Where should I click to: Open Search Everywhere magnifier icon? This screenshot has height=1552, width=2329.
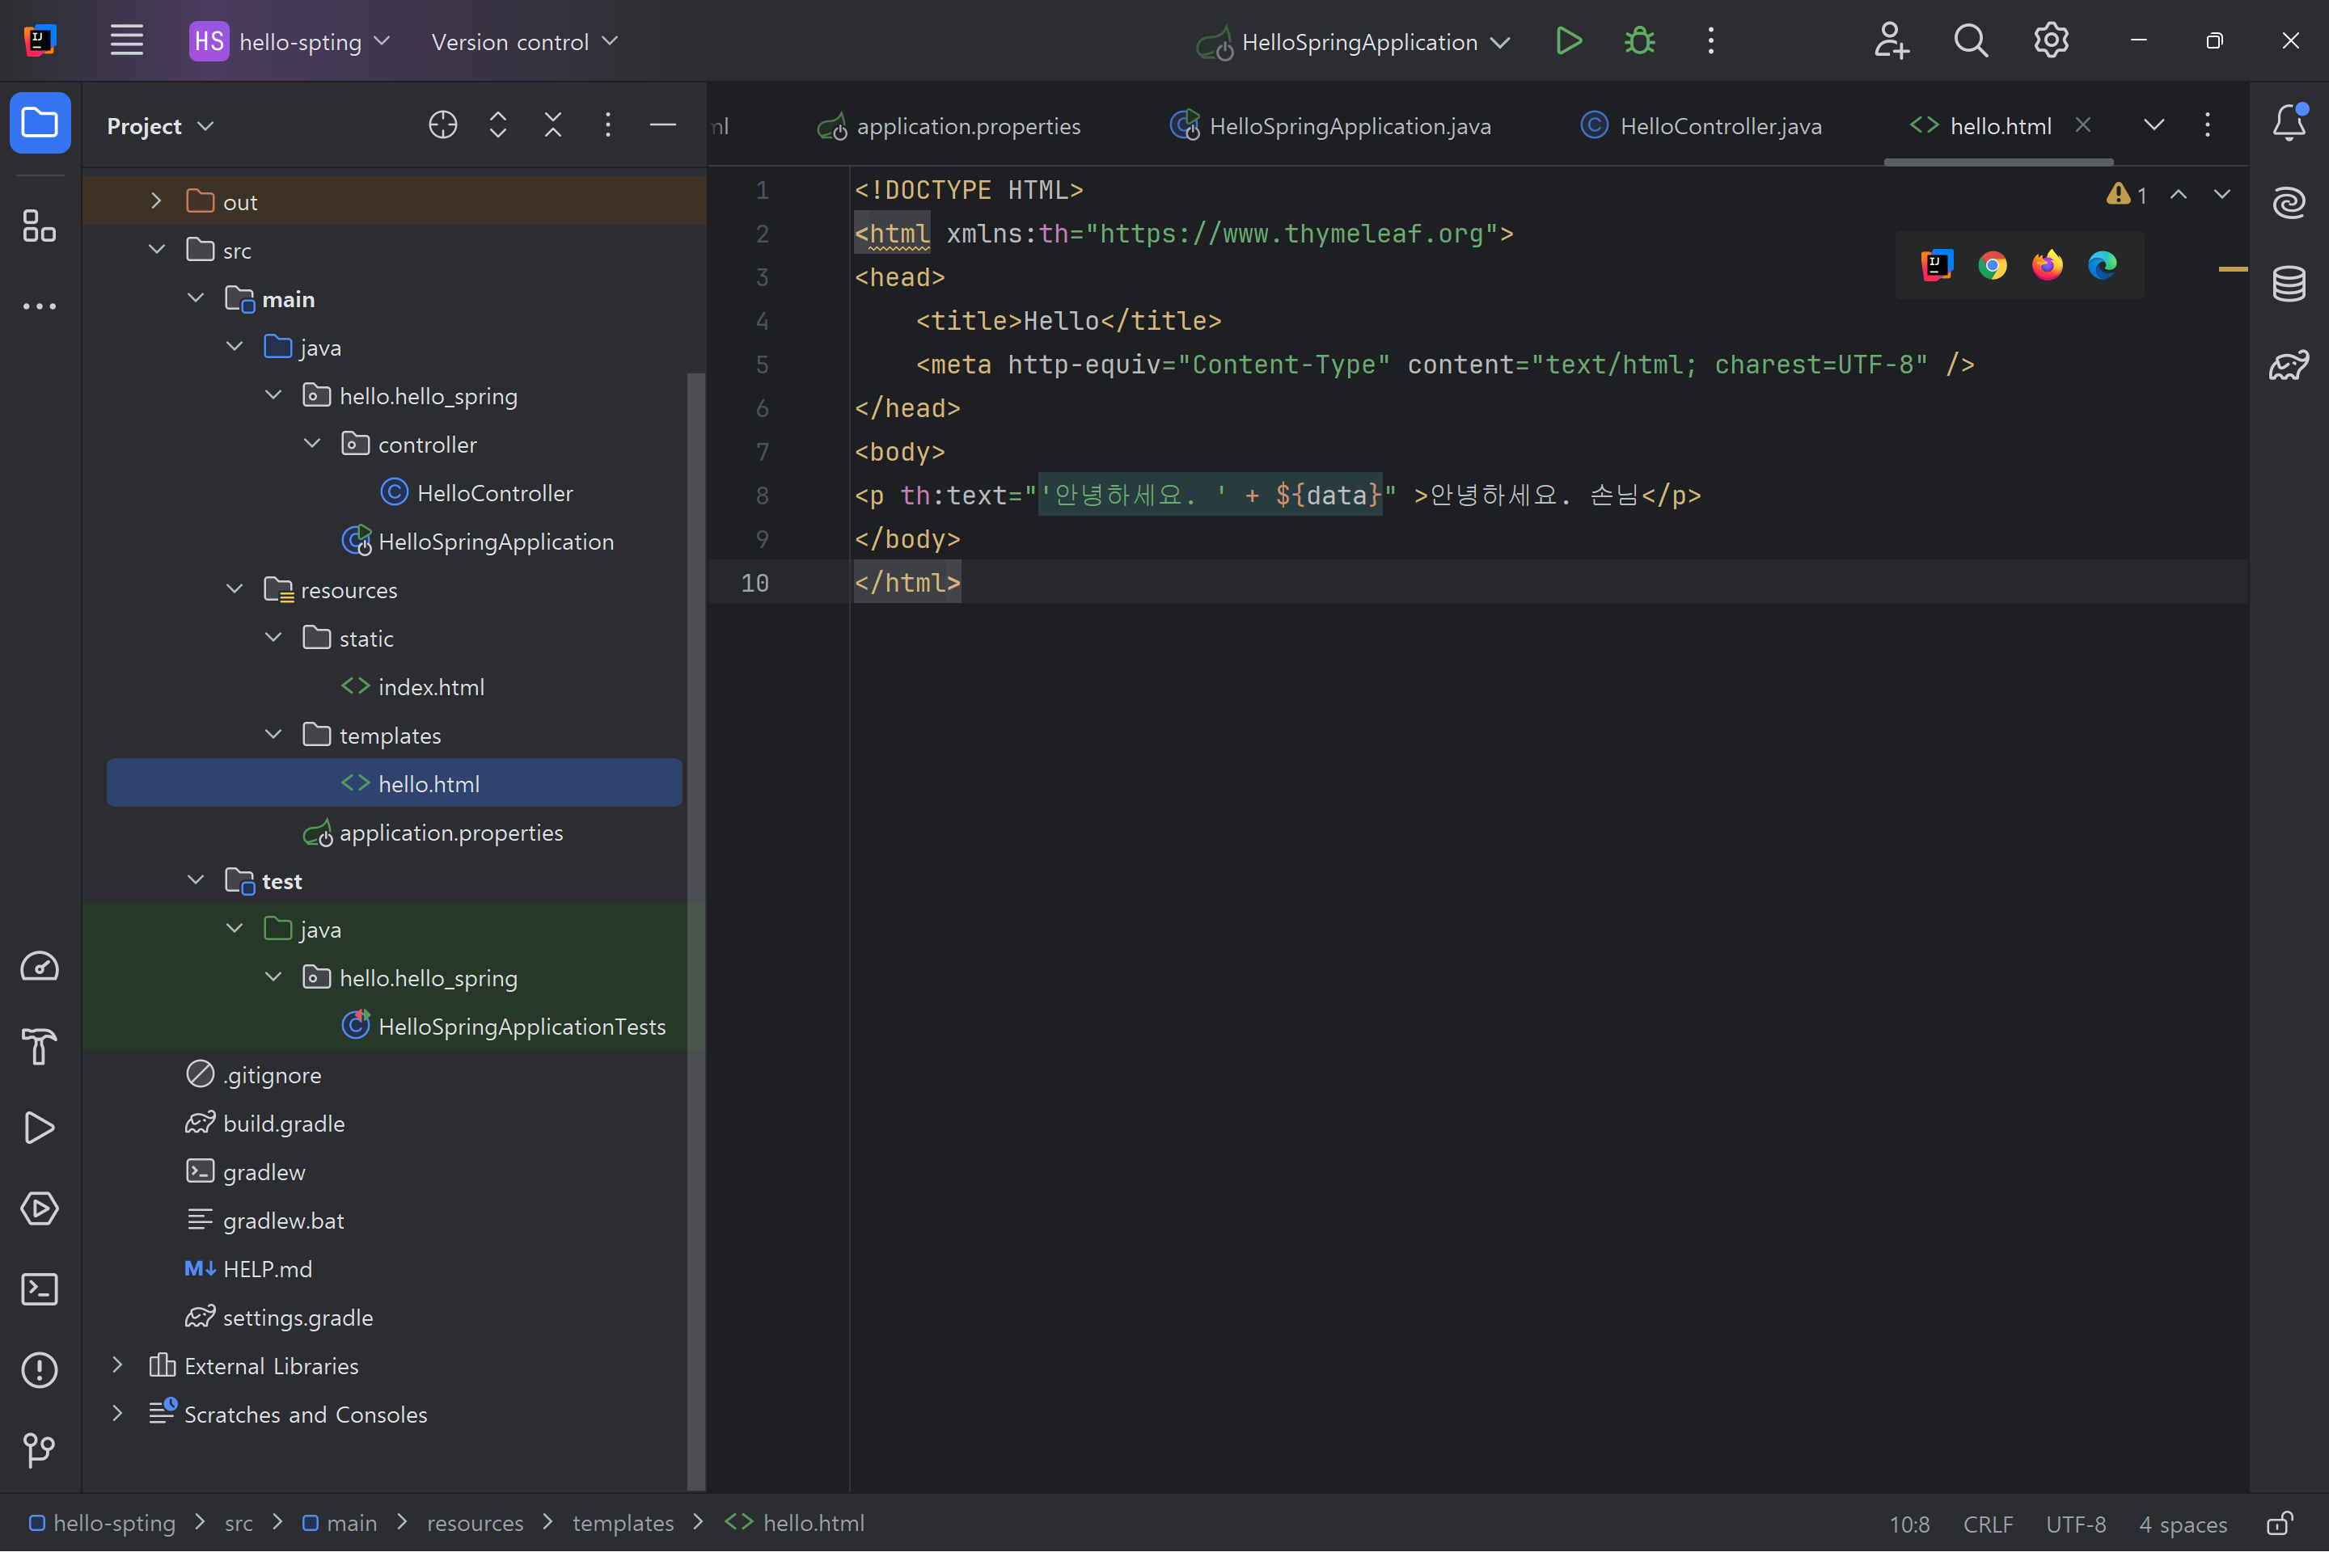[1971, 40]
